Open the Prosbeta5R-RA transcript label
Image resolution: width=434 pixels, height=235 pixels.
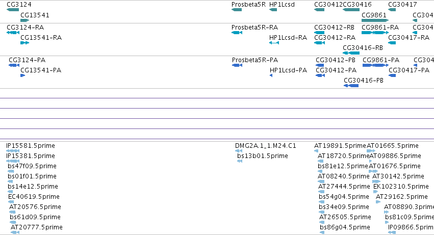(x=254, y=28)
